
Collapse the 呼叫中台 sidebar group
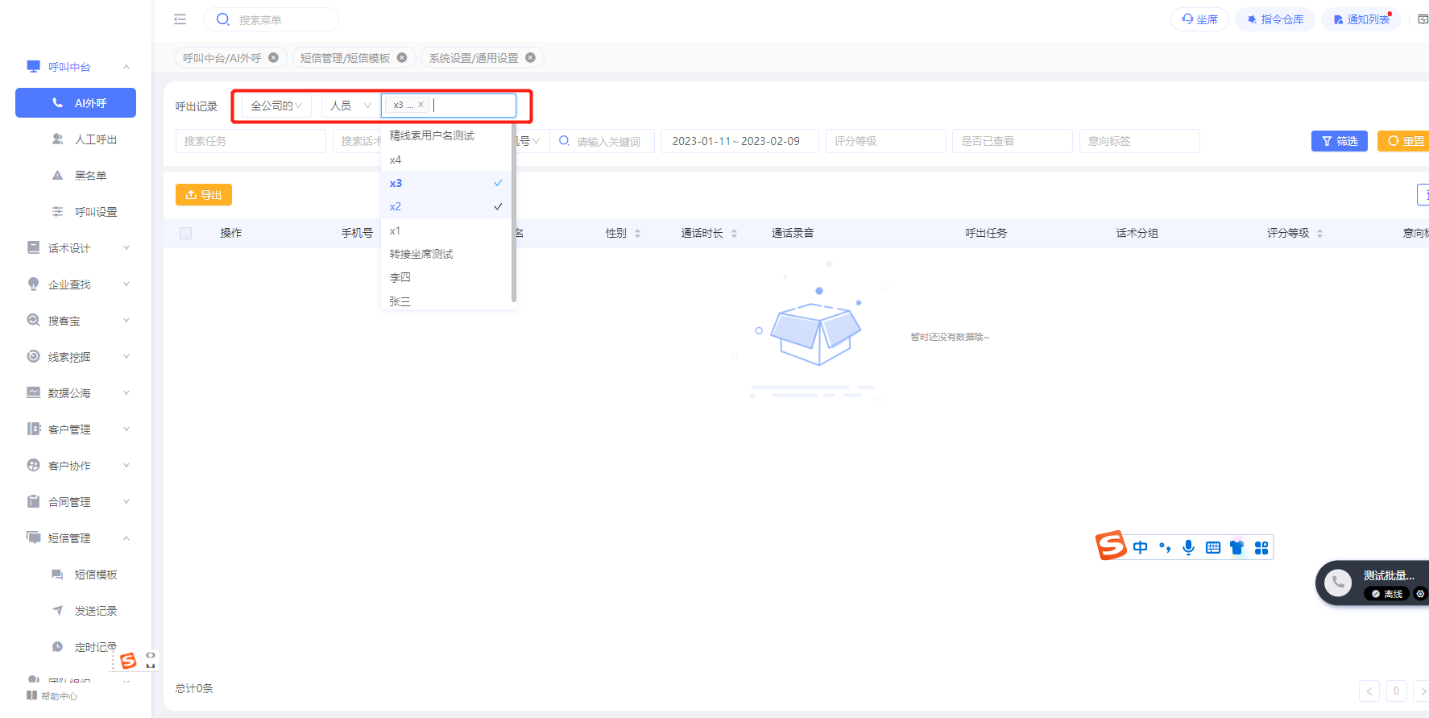[126, 67]
